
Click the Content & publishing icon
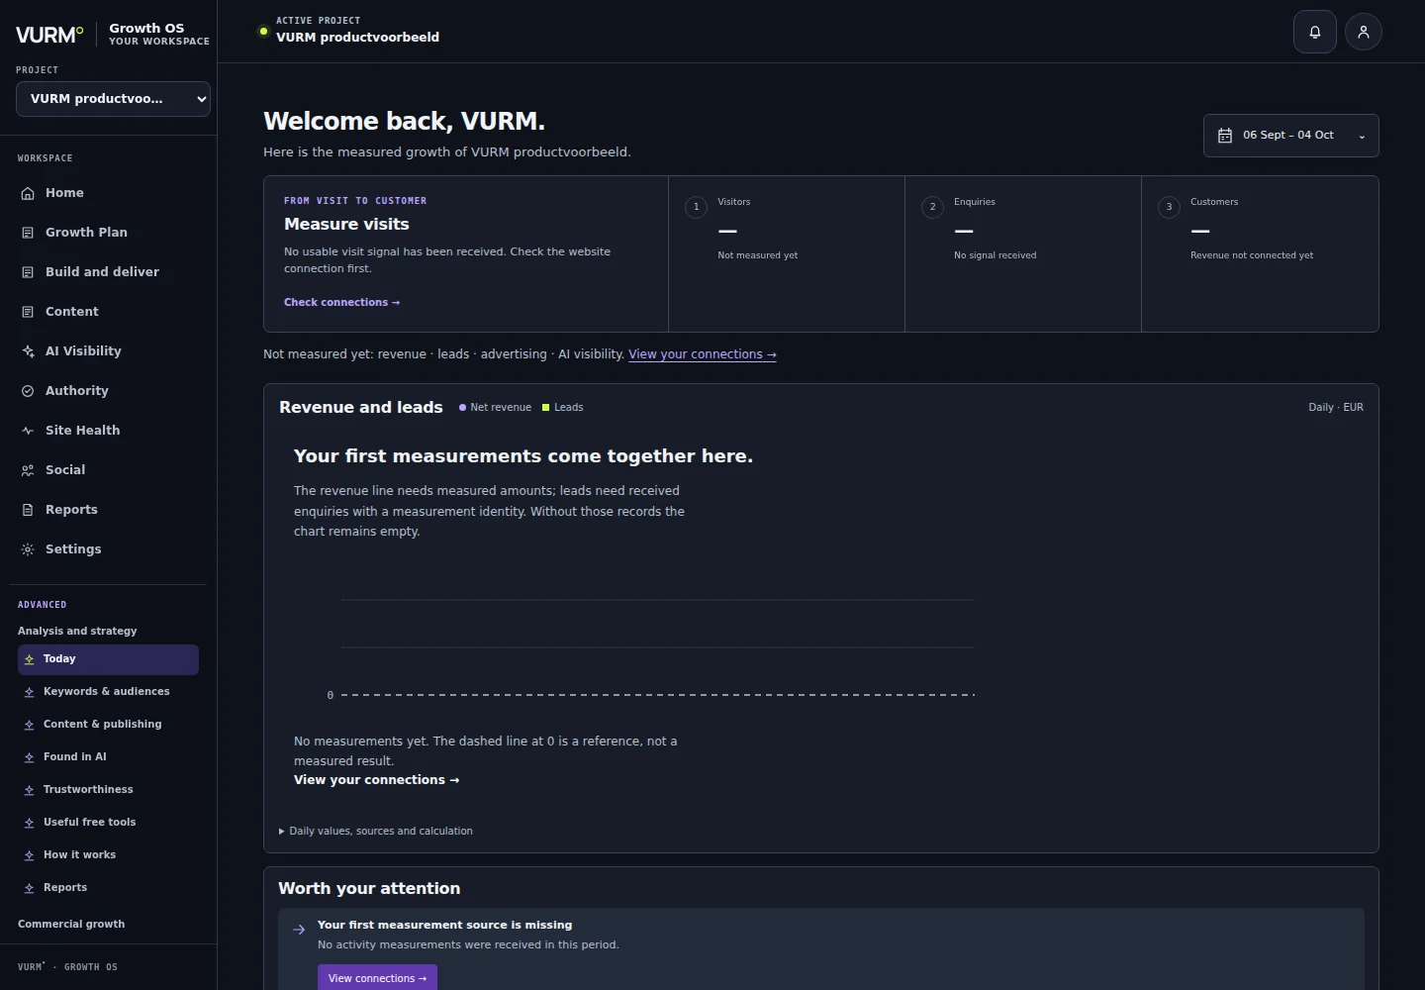[x=30, y=725]
